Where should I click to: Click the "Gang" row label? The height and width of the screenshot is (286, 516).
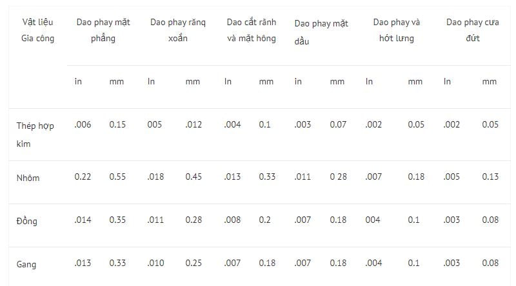click(x=26, y=264)
